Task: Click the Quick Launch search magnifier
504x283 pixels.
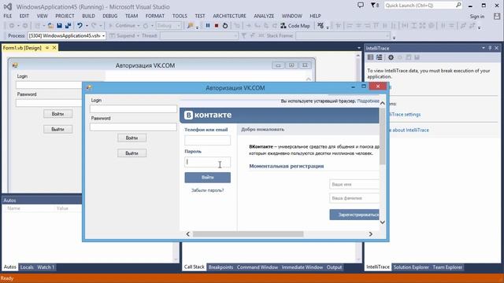Action: [x=458, y=6]
